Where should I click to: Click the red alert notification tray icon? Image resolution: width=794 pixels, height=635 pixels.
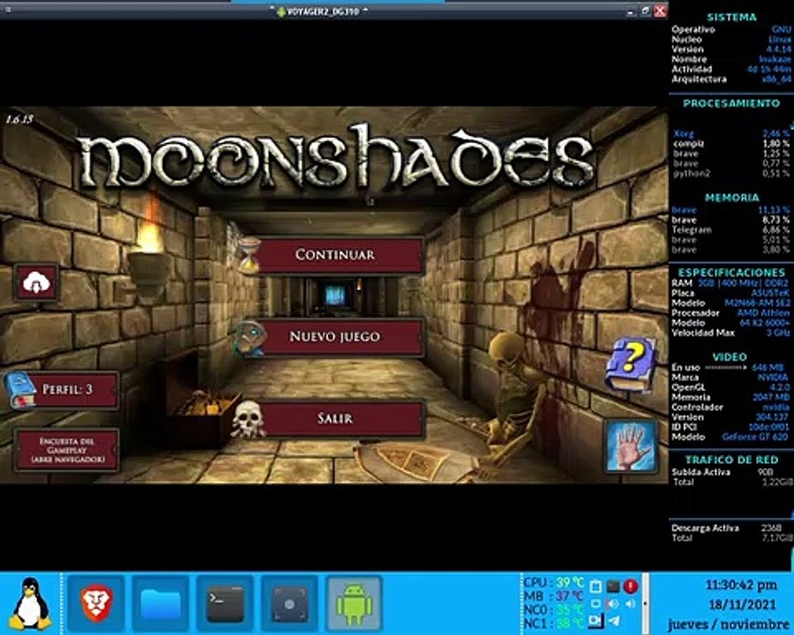tap(631, 586)
